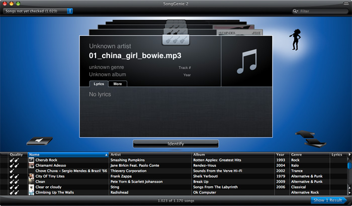Click the Year field in song card
The height and width of the screenshot is (206, 352).
pyautogui.click(x=187, y=75)
